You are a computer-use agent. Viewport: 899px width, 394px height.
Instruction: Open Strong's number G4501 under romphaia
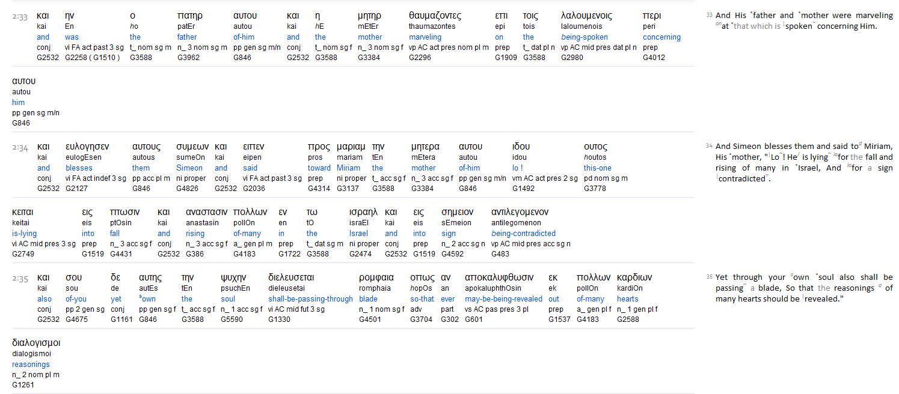click(370, 320)
